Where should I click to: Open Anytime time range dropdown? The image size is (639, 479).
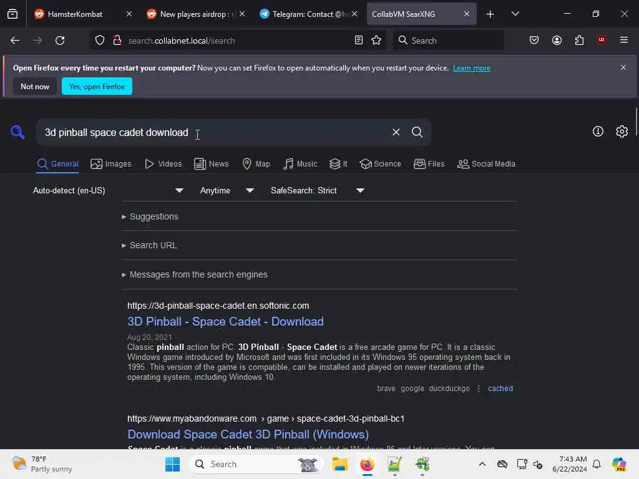coord(227,190)
